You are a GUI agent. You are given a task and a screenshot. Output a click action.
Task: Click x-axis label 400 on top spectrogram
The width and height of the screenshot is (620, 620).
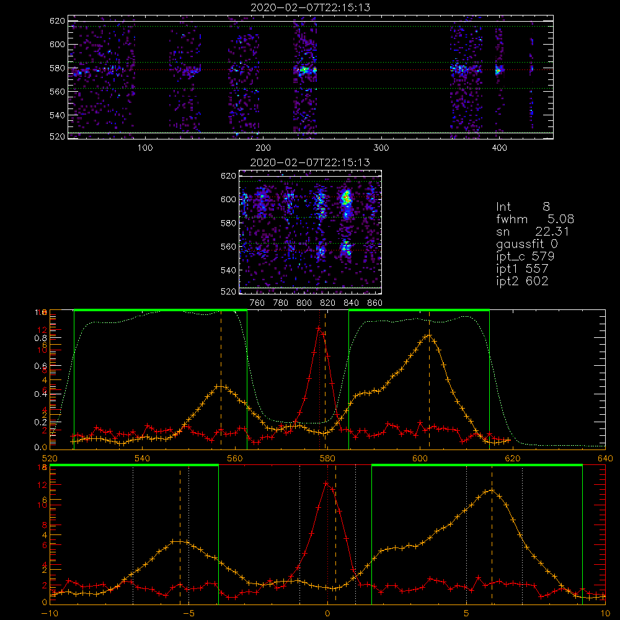[x=499, y=148]
